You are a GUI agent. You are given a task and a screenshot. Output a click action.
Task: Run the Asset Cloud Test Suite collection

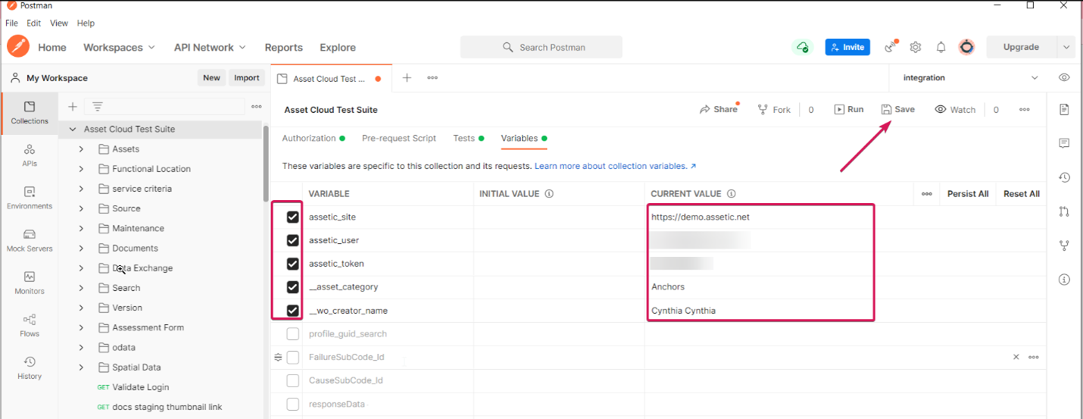click(849, 109)
